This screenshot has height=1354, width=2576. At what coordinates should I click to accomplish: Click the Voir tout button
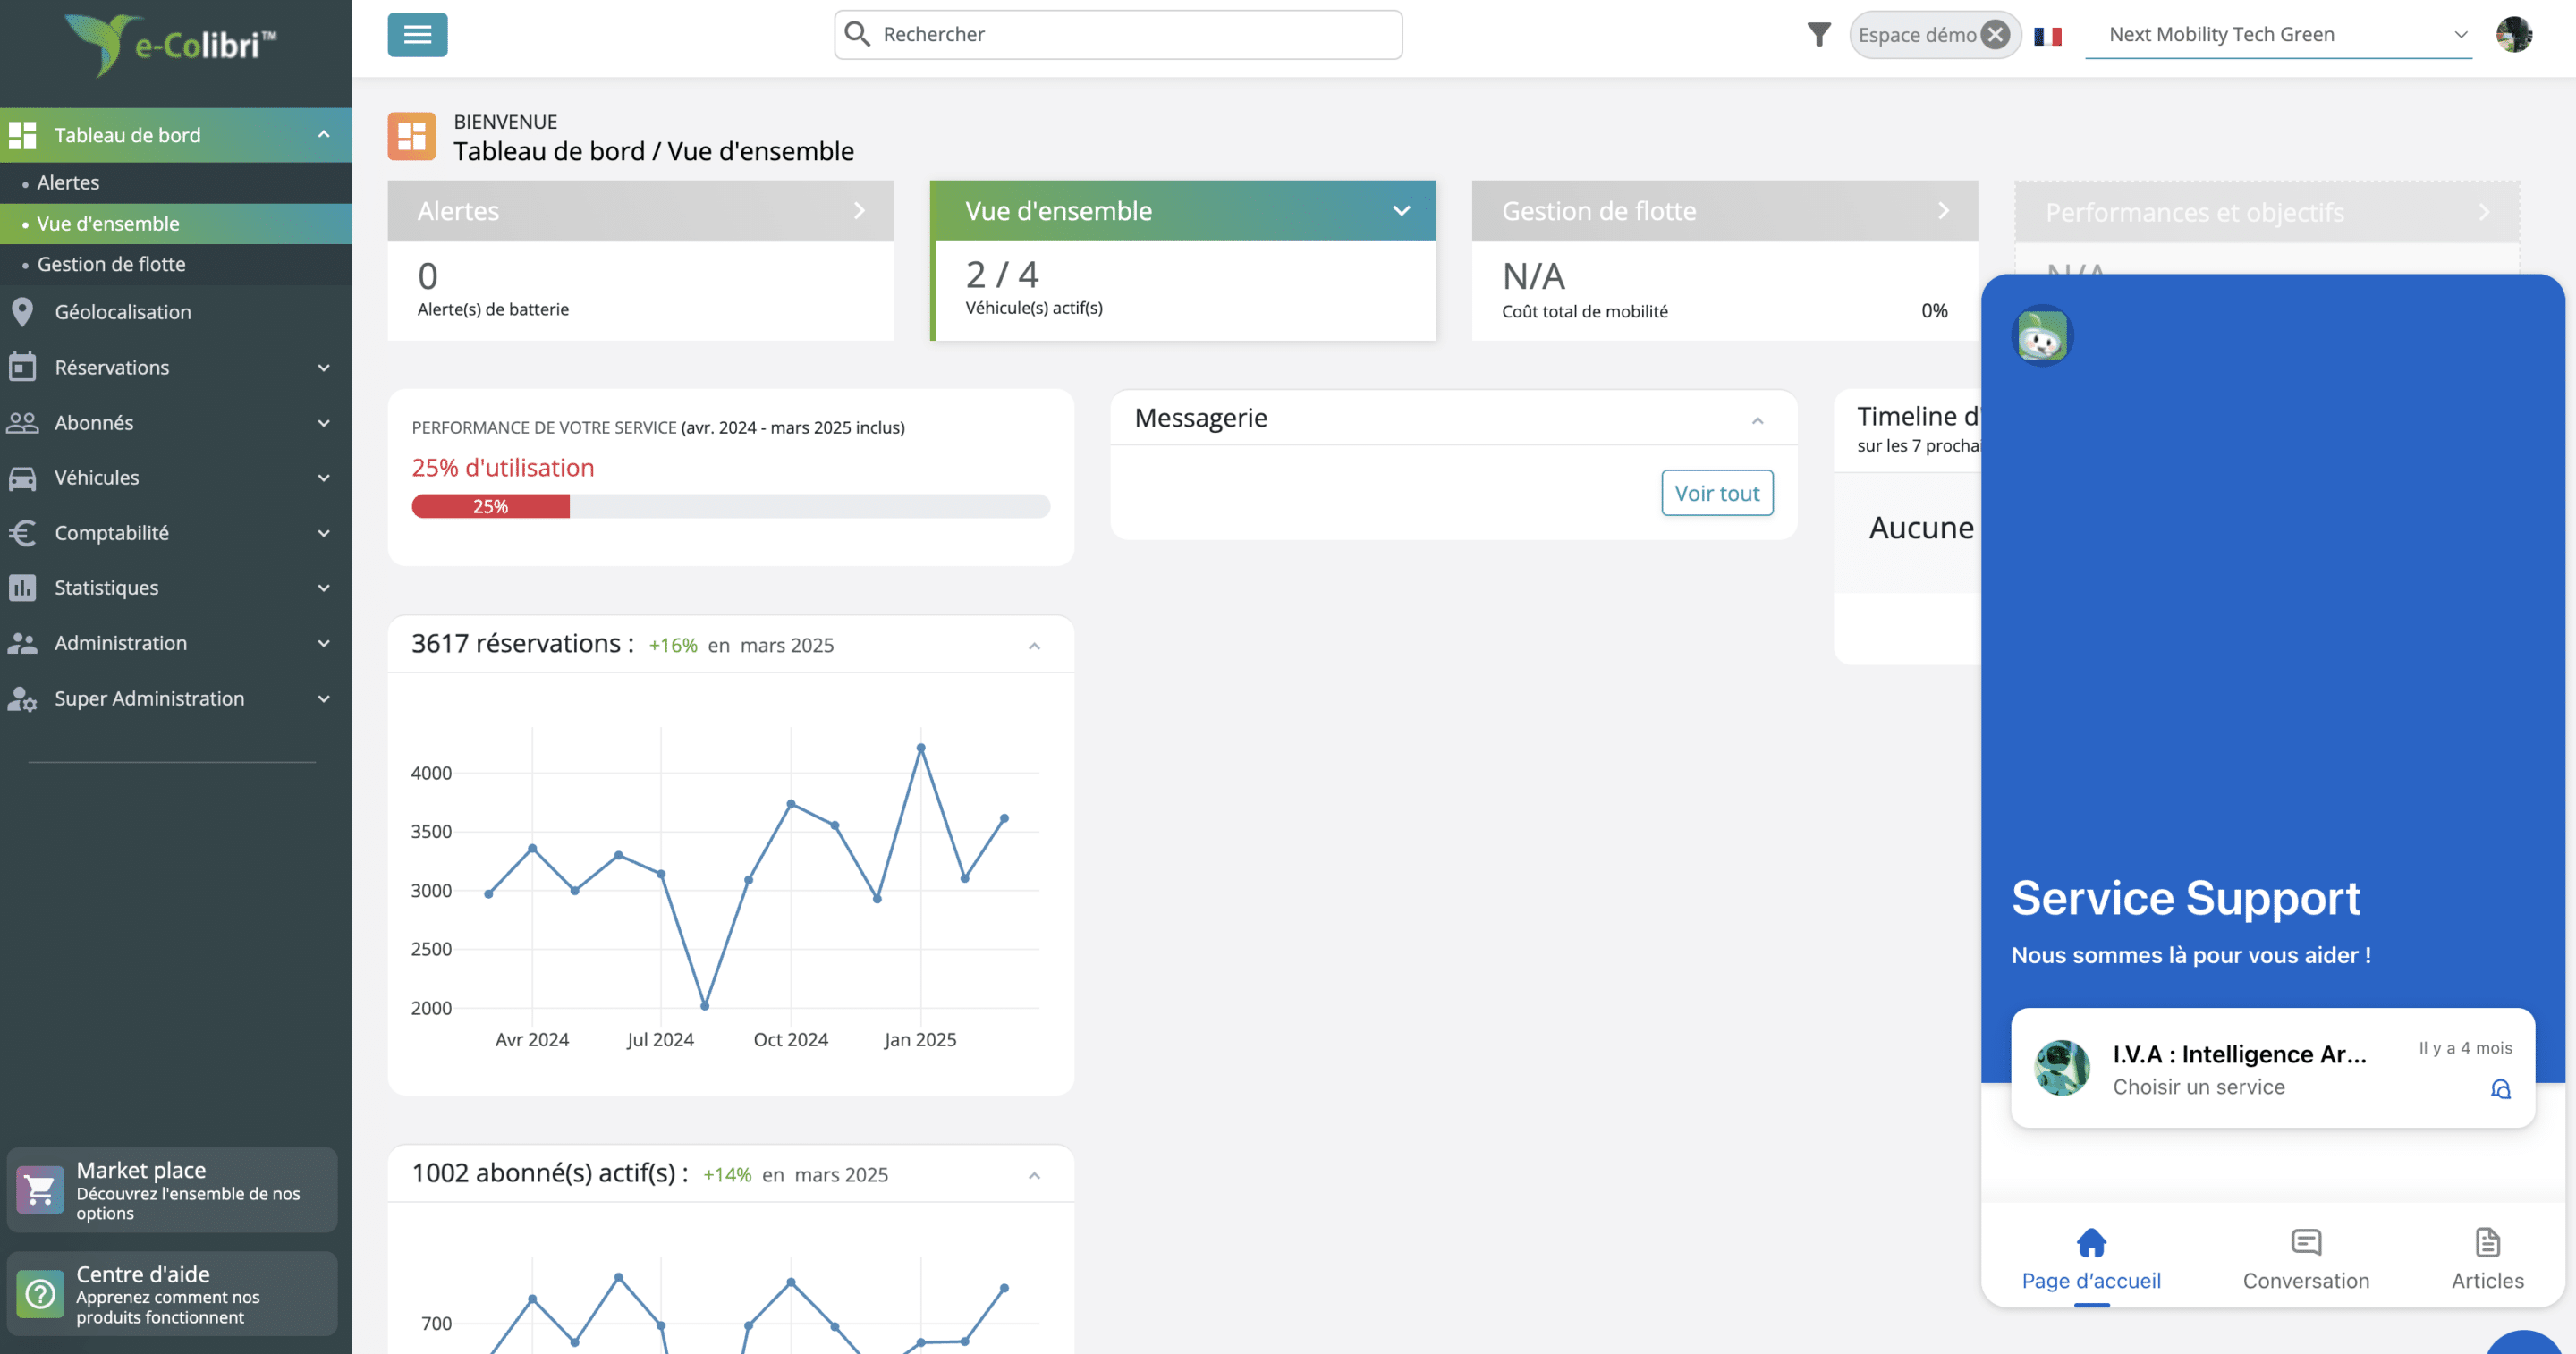[x=1717, y=493]
